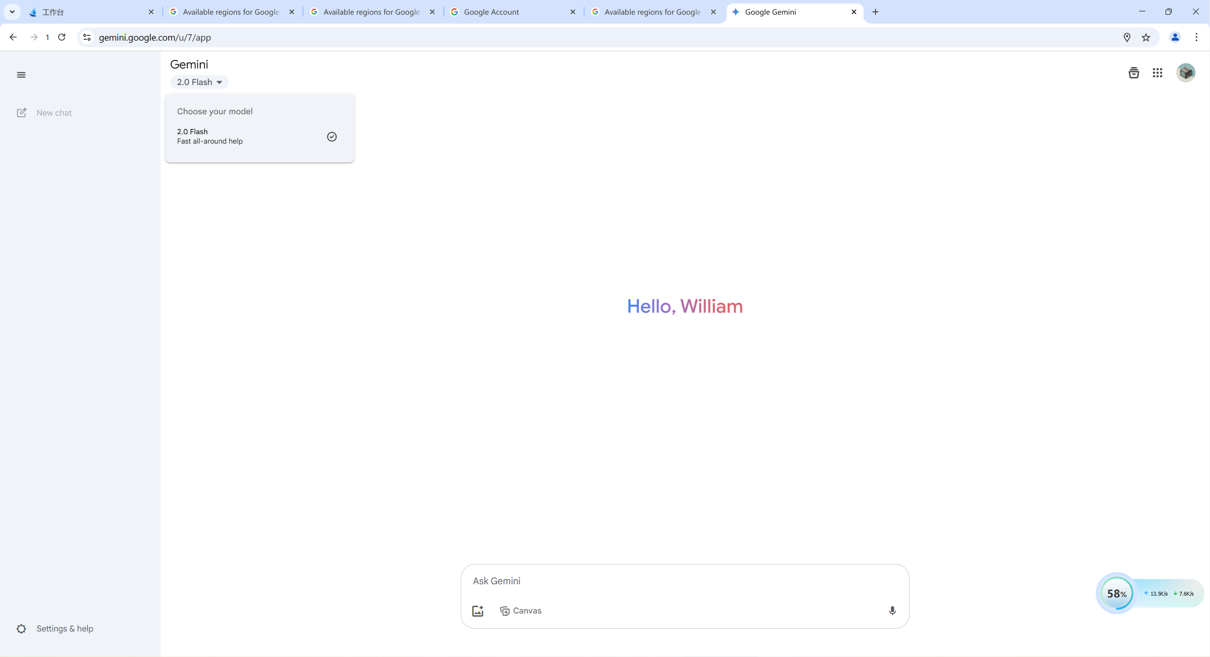Open the Settings & help link text
The height and width of the screenshot is (657, 1210).
pyautogui.click(x=65, y=629)
